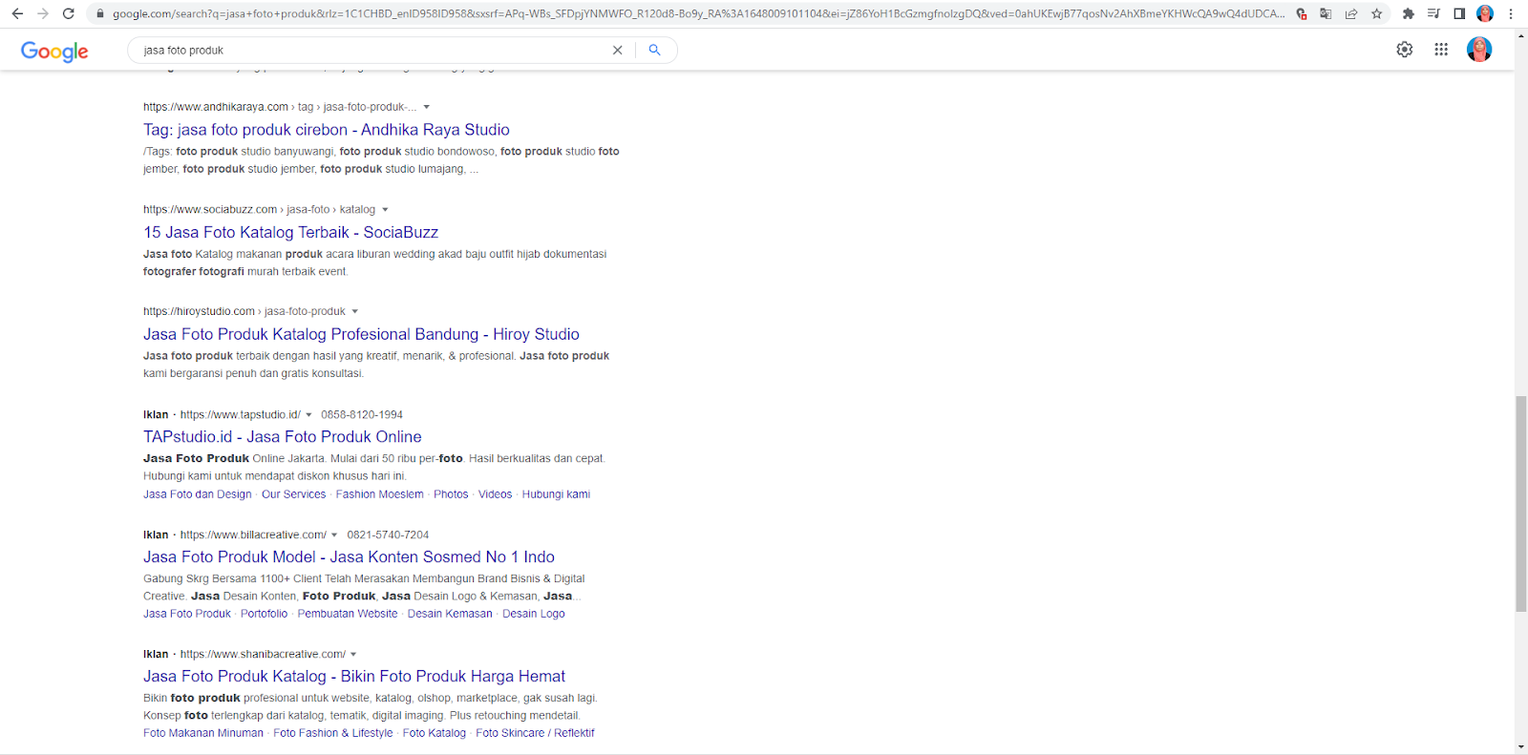The image size is (1528, 755).
Task: Open TAPstudio 'Videos' sitelink
Action: [496, 494]
